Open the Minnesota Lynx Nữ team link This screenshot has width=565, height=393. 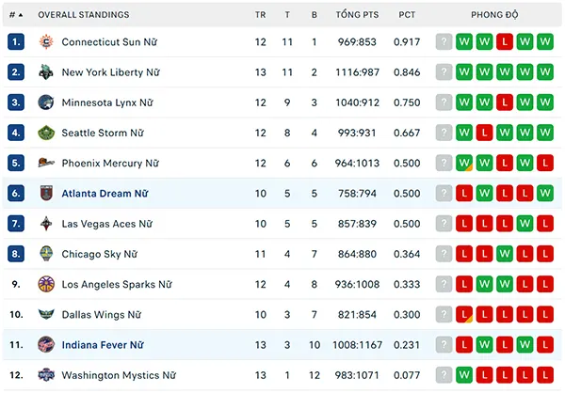click(107, 102)
